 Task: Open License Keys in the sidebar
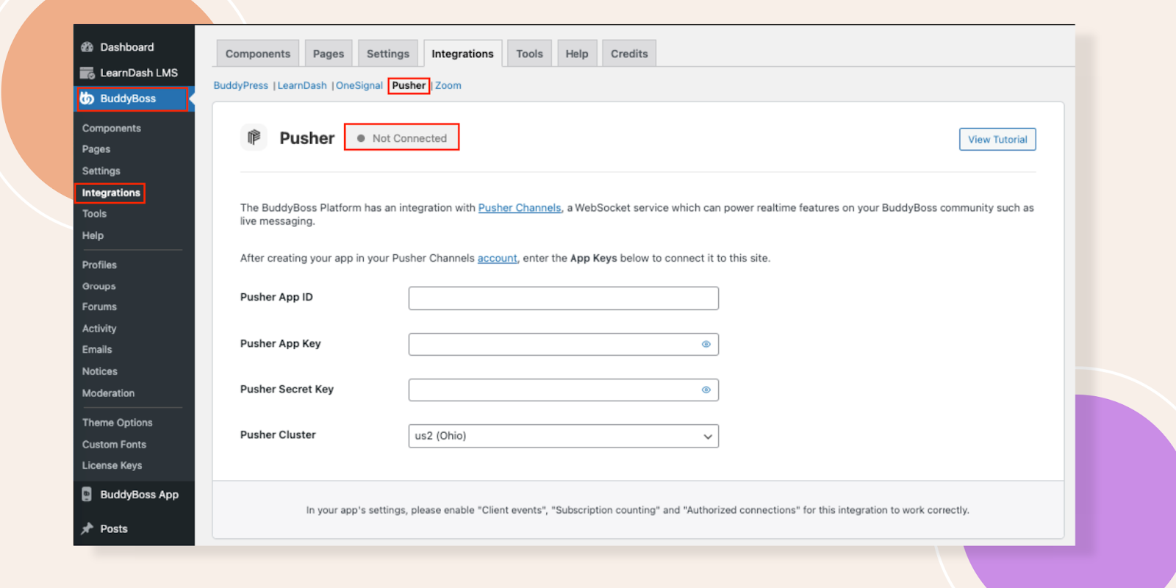point(112,465)
